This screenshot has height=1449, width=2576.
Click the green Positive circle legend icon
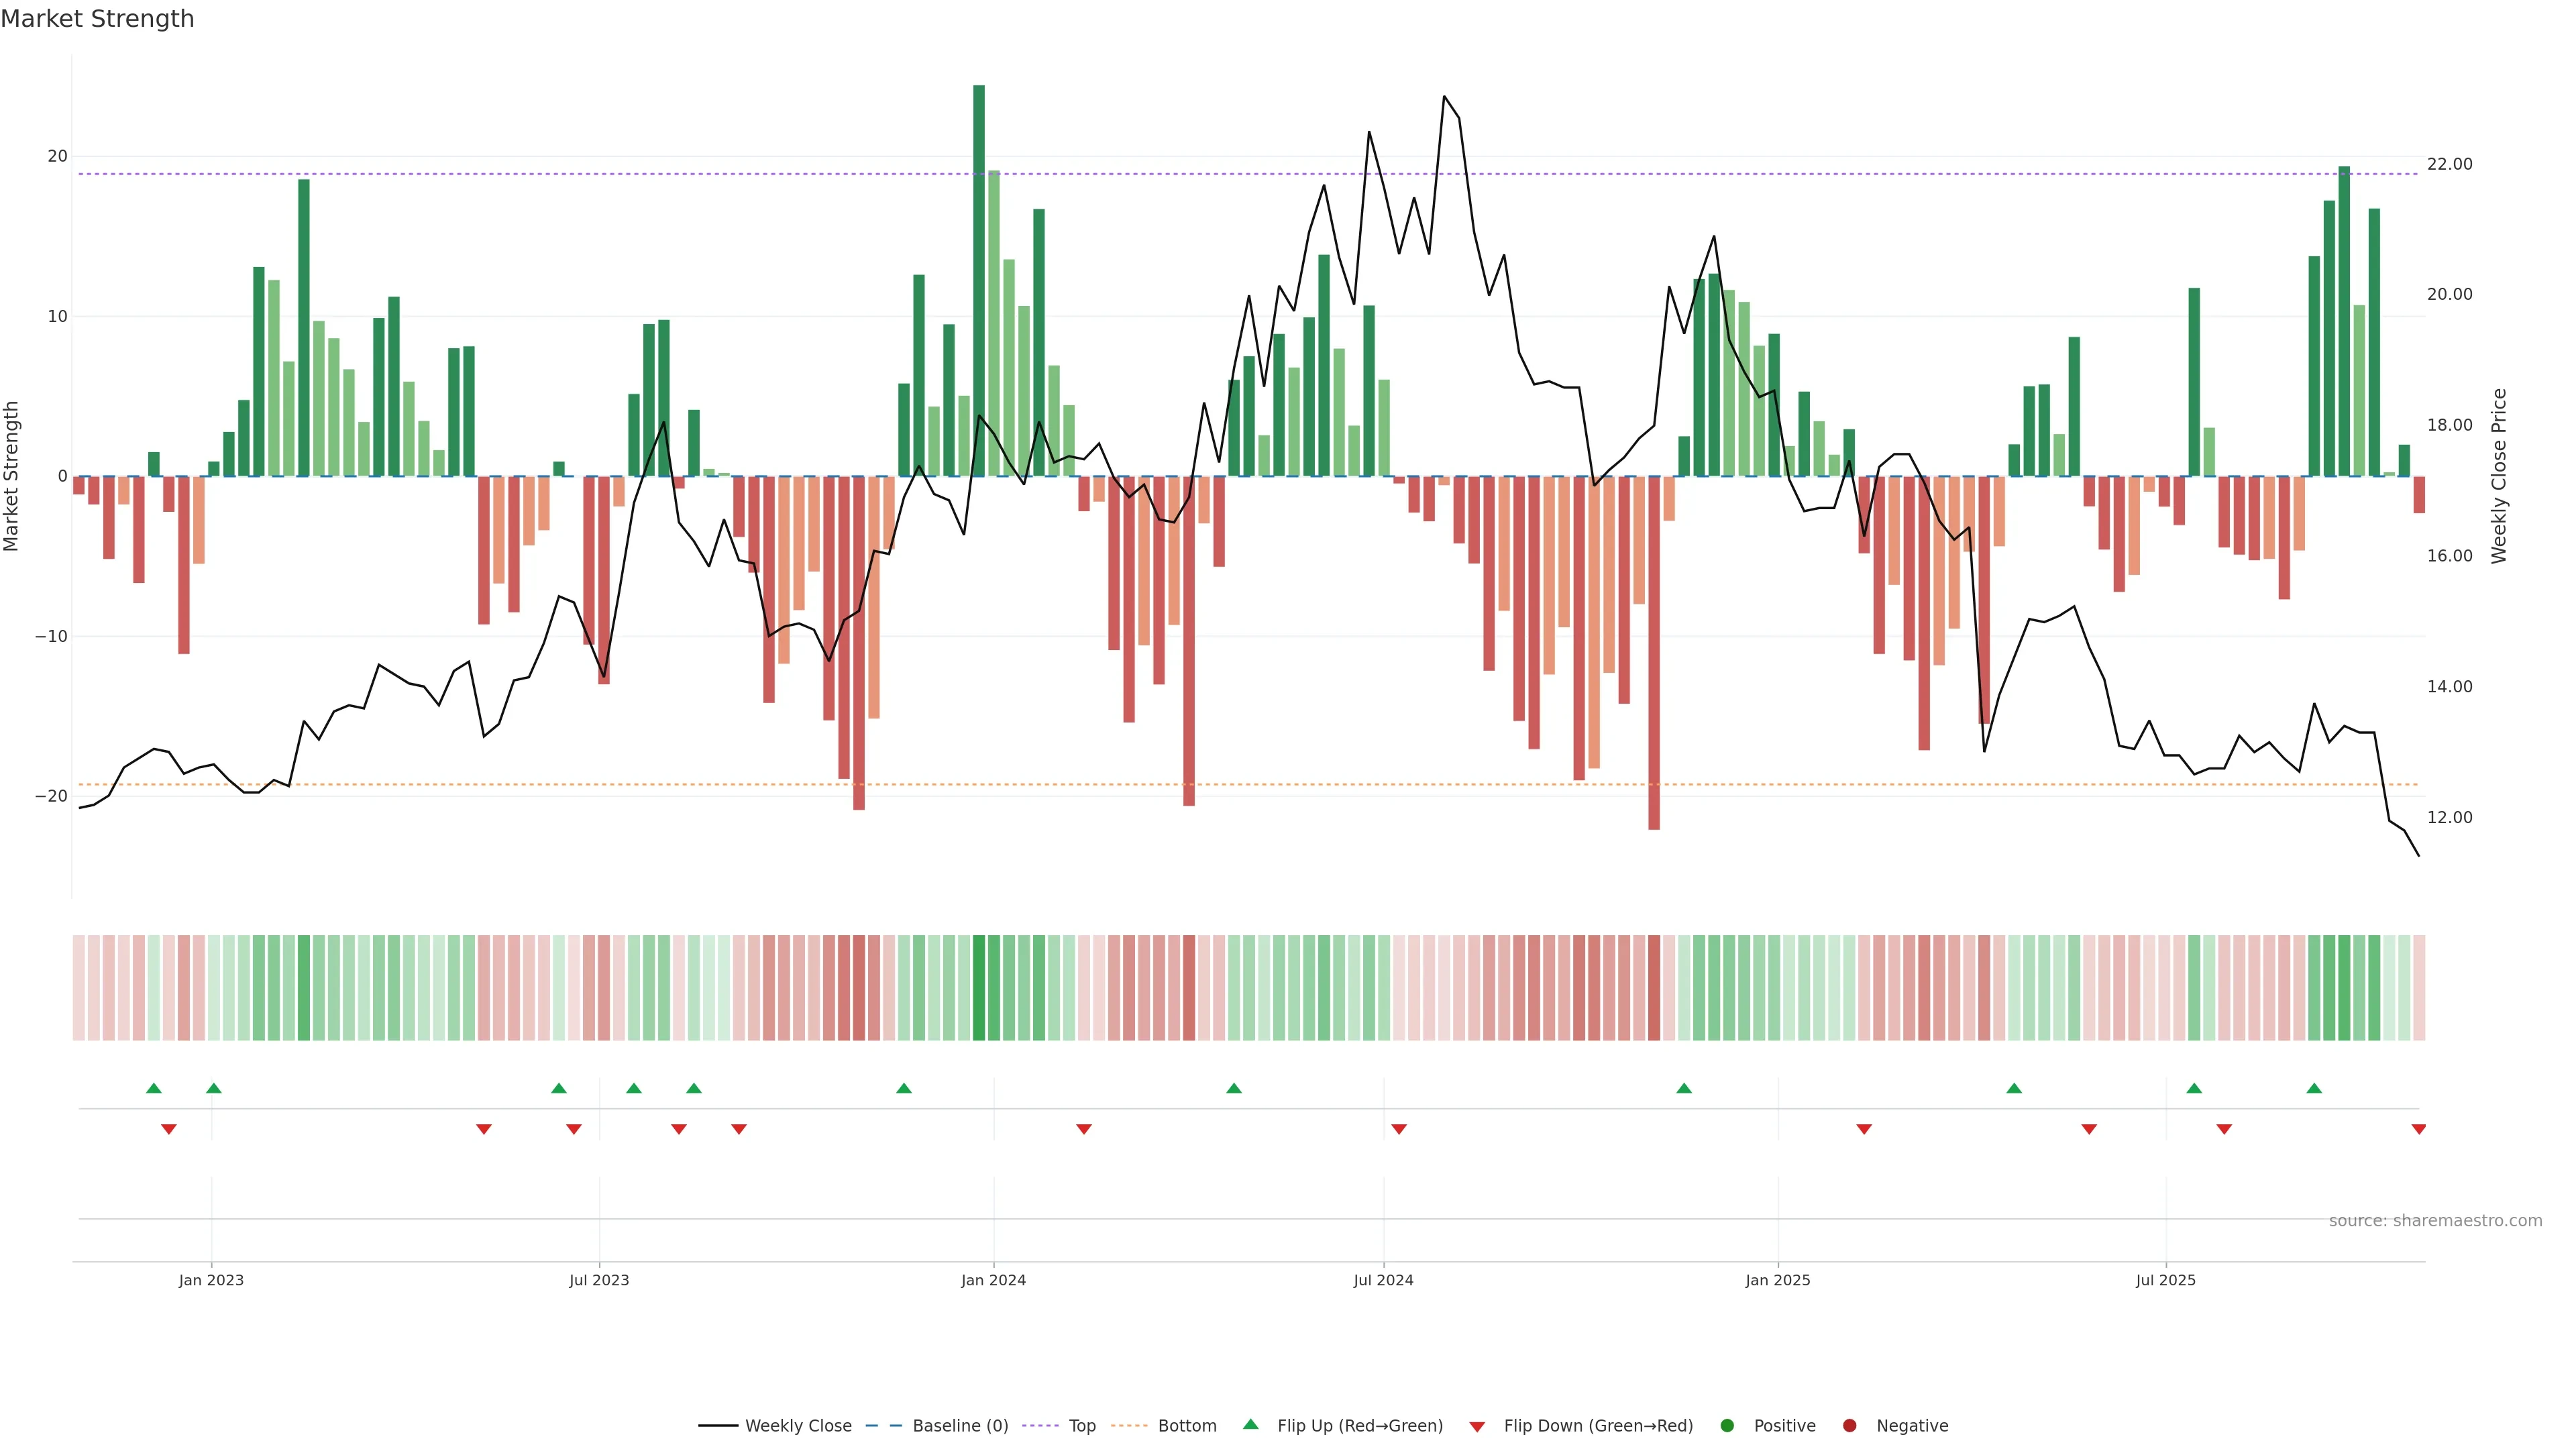(1727, 1425)
